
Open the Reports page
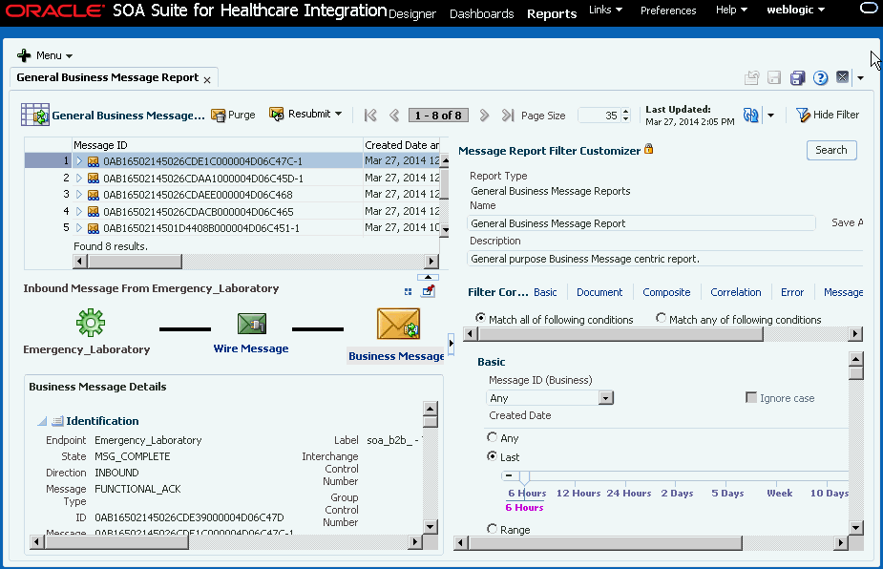(552, 14)
